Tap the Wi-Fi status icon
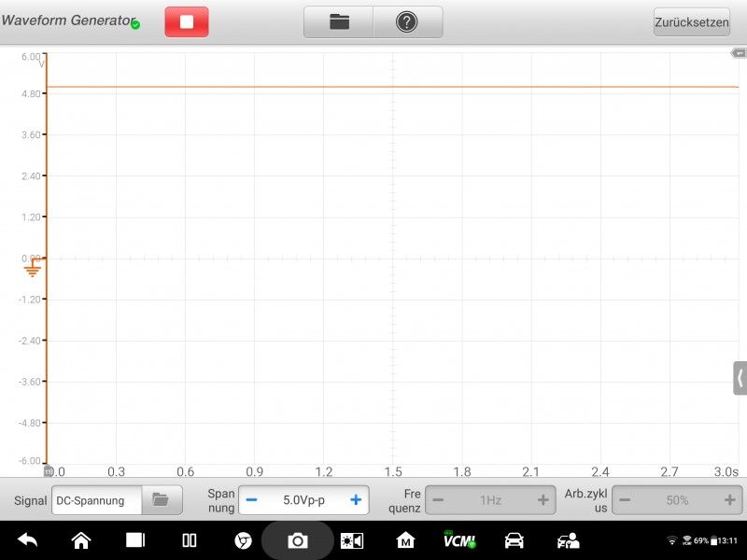Screen dimensions: 747x560 (x=671, y=540)
